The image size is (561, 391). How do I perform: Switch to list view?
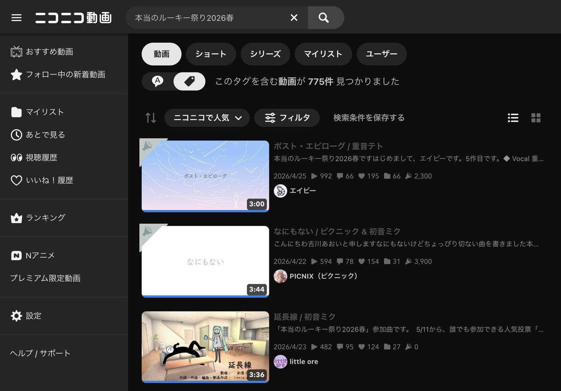(513, 118)
